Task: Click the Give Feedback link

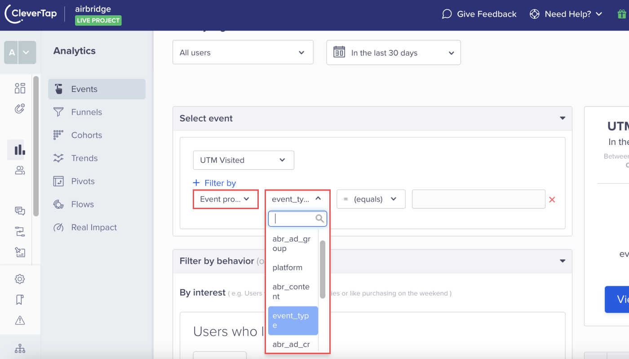Action: pyautogui.click(x=487, y=14)
